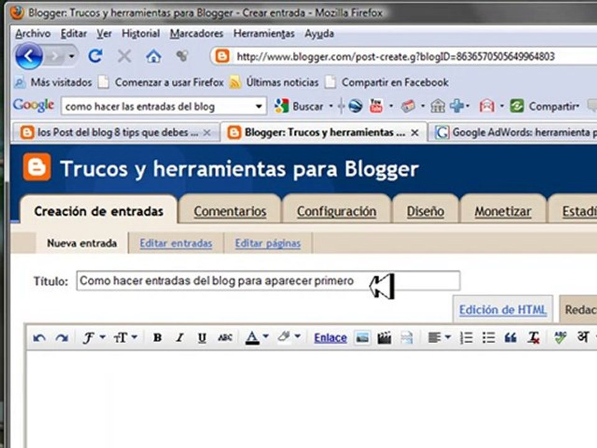
Task: Open the Diseño tab
Action: pyautogui.click(x=425, y=211)
